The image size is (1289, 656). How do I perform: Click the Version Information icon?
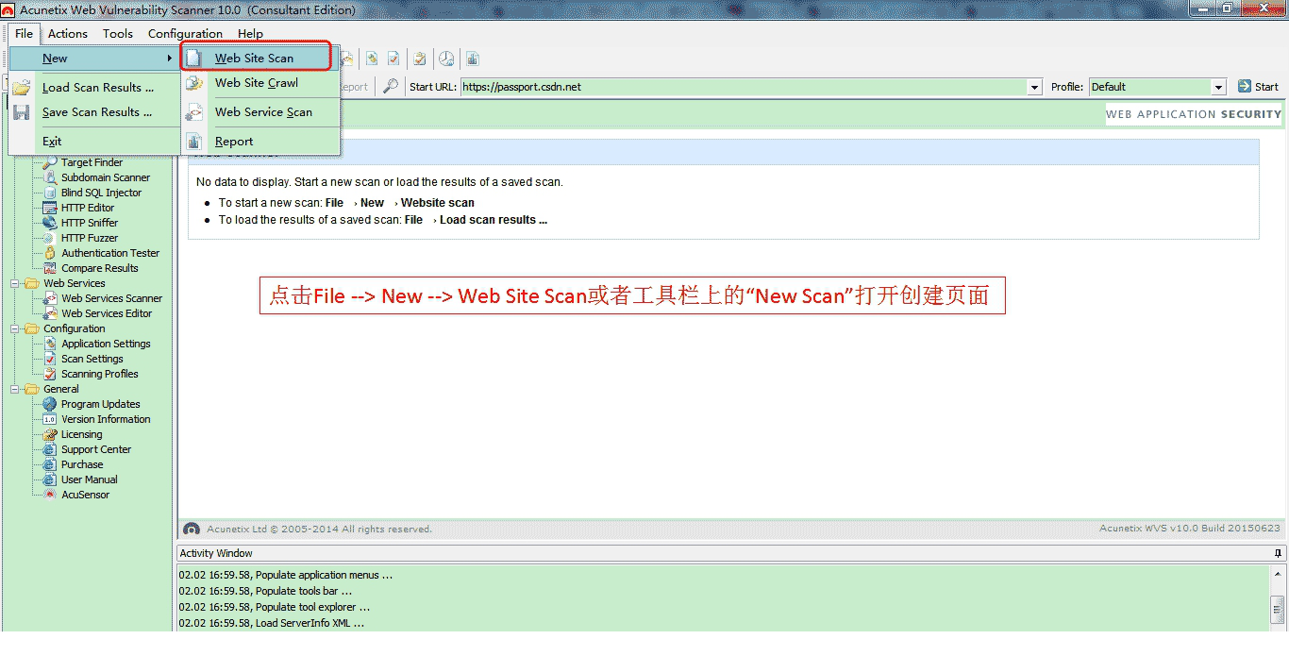click(49, 419)
